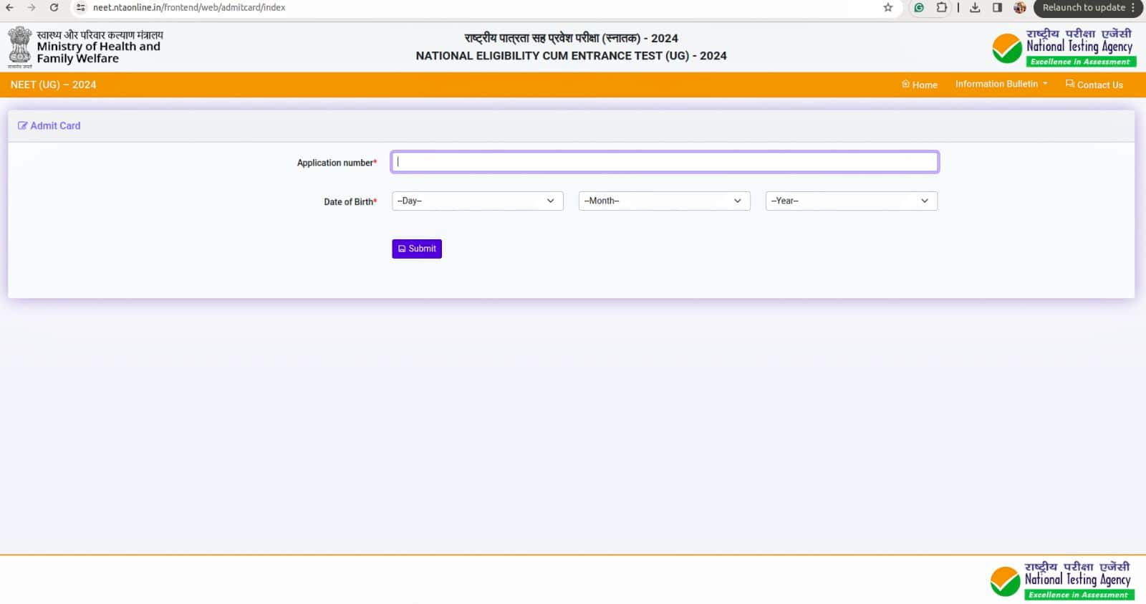Reload the page with refresh icon

tap(54, 7)
